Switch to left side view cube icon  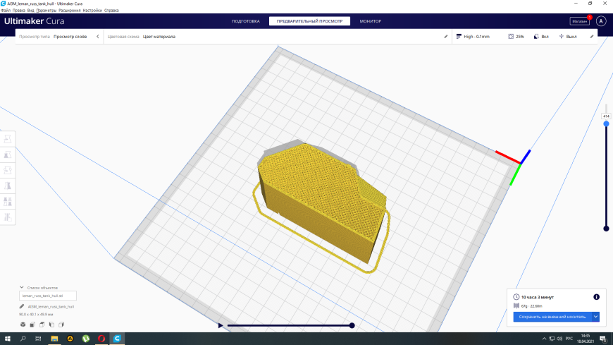click(51, 325)
